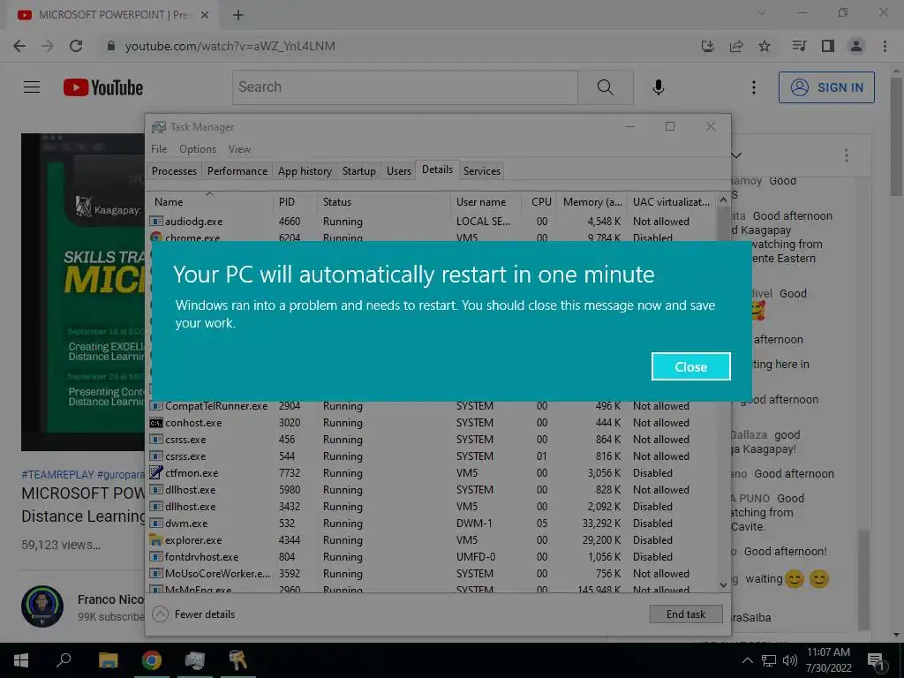Select the fontdrvhost.exe process

(x=432, y=556)
